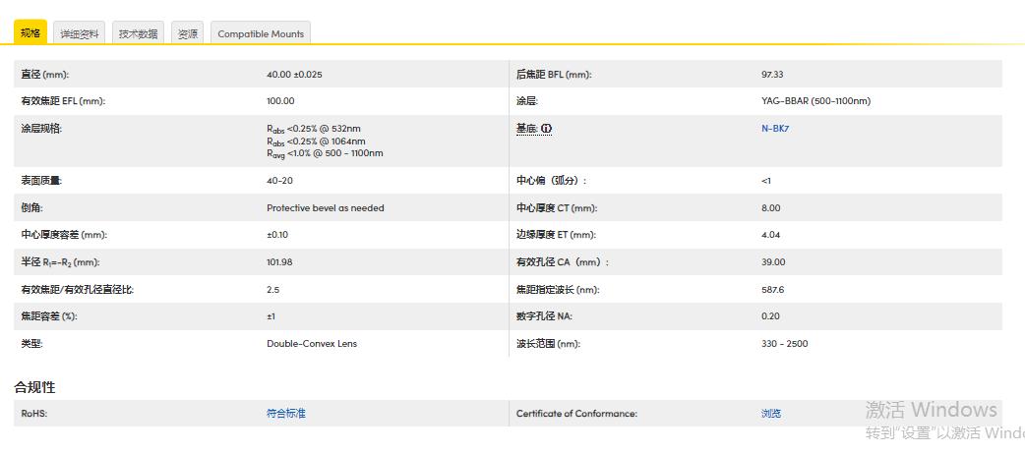Select the 有效焦距 EFL (mm) label
1025x454 pixels.
click(x=63, y=101)
